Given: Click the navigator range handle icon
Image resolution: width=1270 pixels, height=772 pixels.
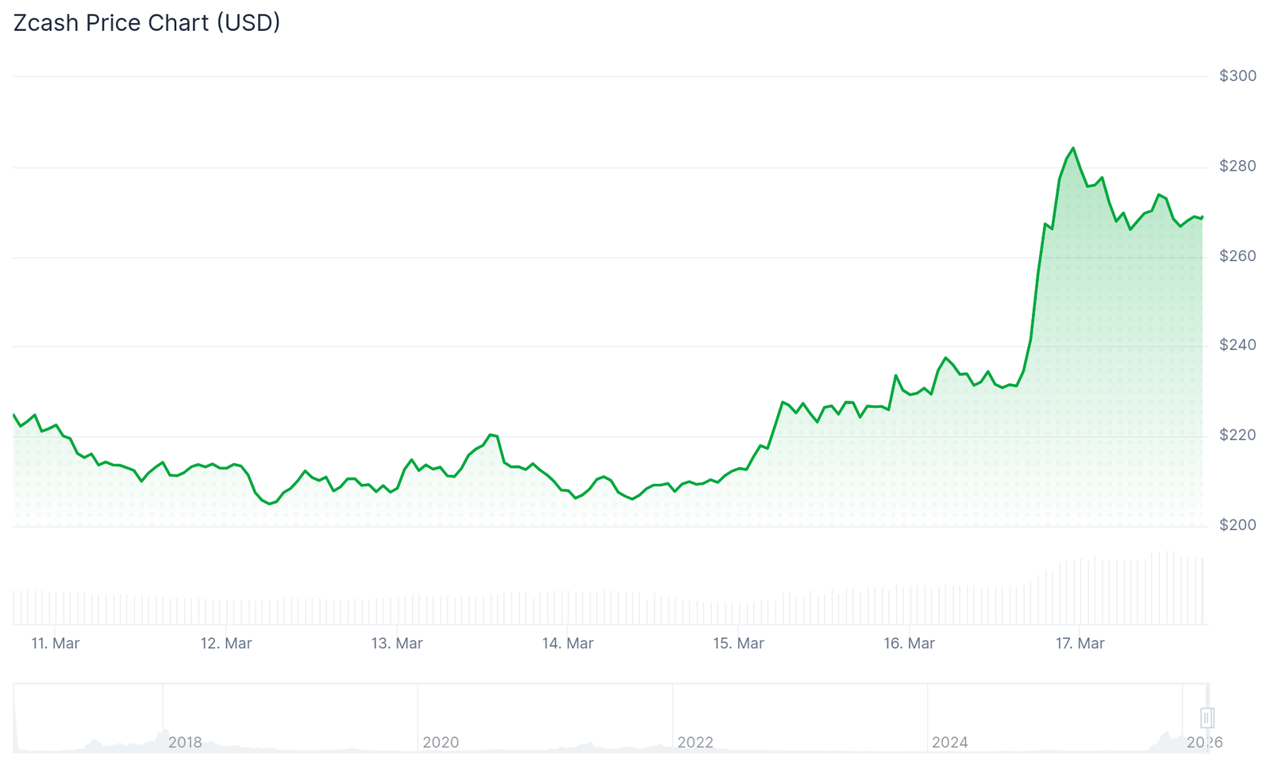Looking at the screenshot, I should tap(1206, 718).
